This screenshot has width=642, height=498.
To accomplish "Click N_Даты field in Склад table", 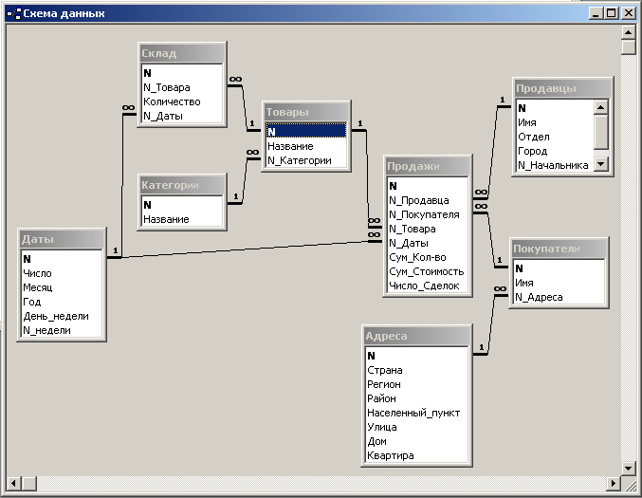I will point(182,116).
